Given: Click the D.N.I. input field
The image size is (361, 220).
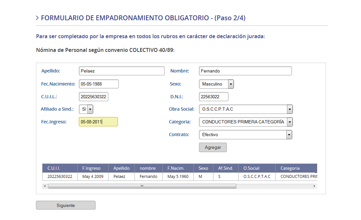Looking at the screenshot, I should 214,97.
